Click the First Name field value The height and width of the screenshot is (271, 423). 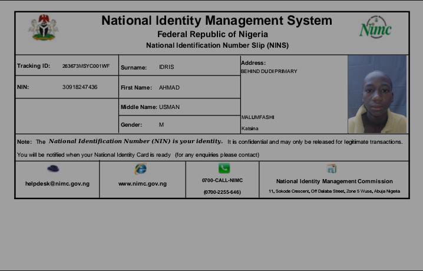[169, 88]
